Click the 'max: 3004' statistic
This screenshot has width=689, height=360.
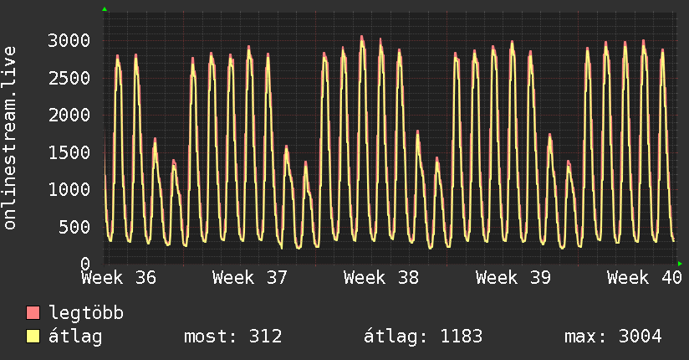pyautogui.click(x=613, y=337)
